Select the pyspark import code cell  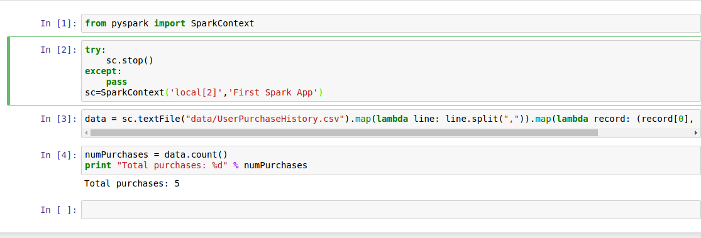click(390, 23)
